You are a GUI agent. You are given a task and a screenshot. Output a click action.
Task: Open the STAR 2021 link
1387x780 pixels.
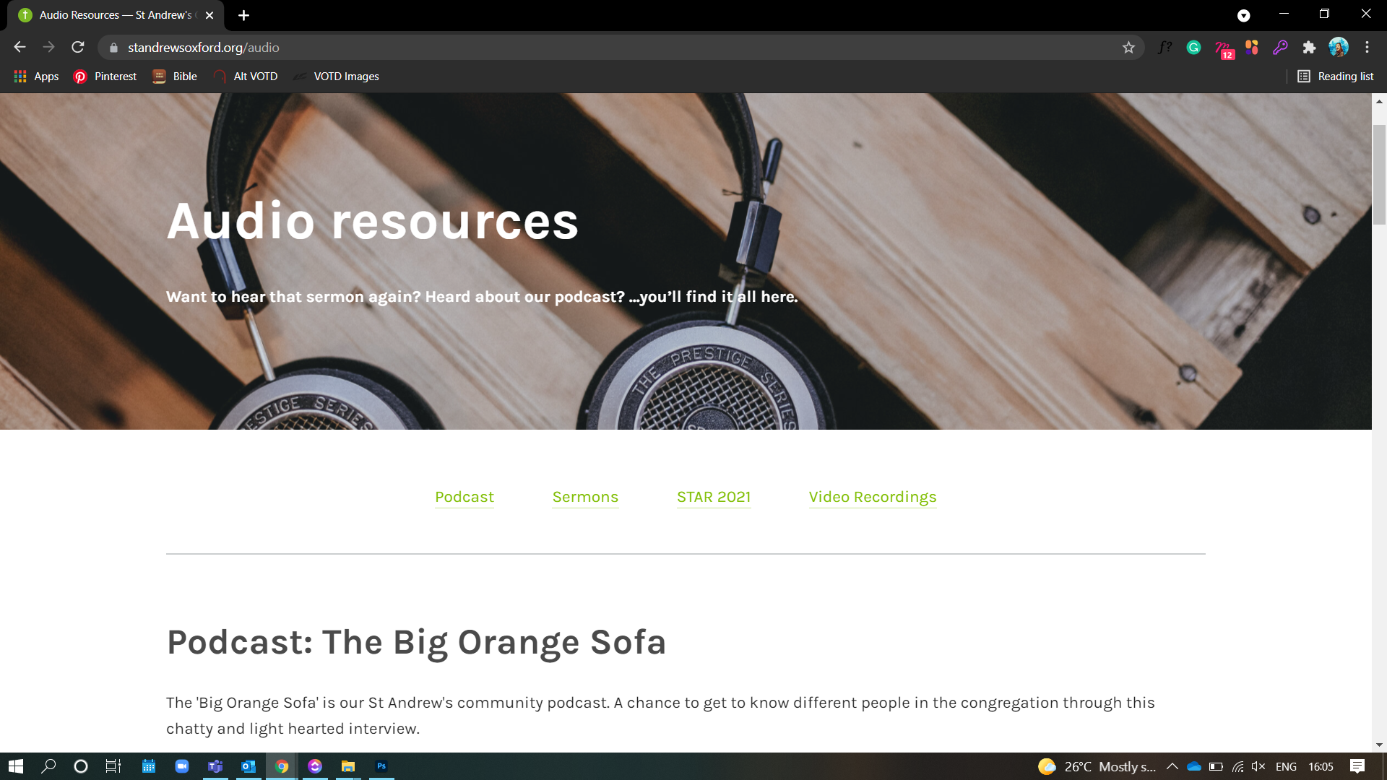click(714, 497)
